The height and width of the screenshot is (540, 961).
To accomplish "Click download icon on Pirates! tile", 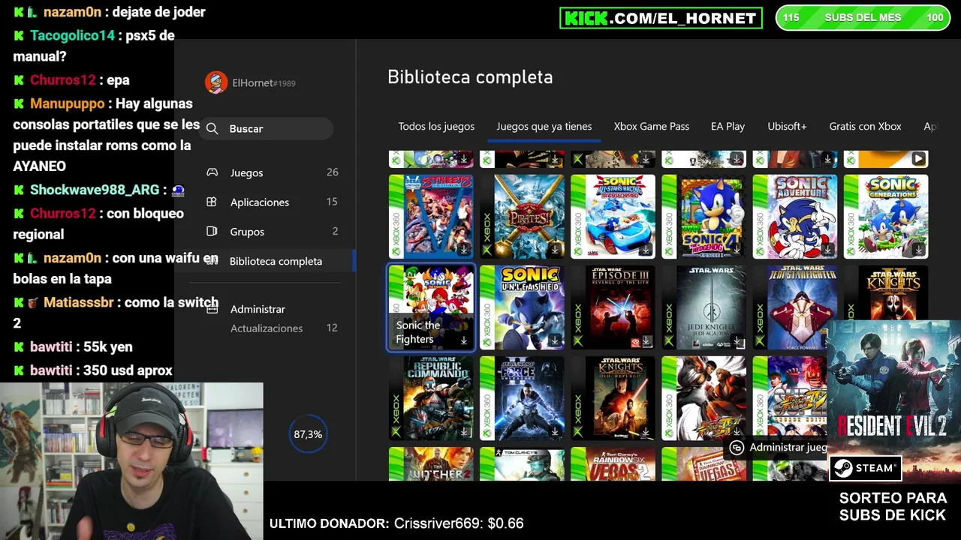I will tap(554, 250).
